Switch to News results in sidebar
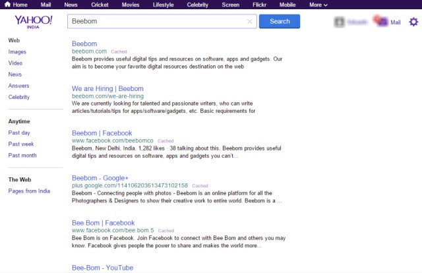422x273 pixels. point(15,75)
